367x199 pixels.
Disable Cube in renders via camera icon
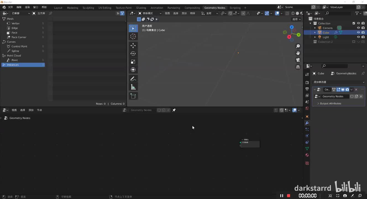coord(363,32)
